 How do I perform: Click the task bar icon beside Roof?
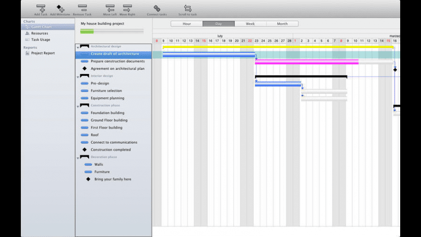click(x=85, y=135)
